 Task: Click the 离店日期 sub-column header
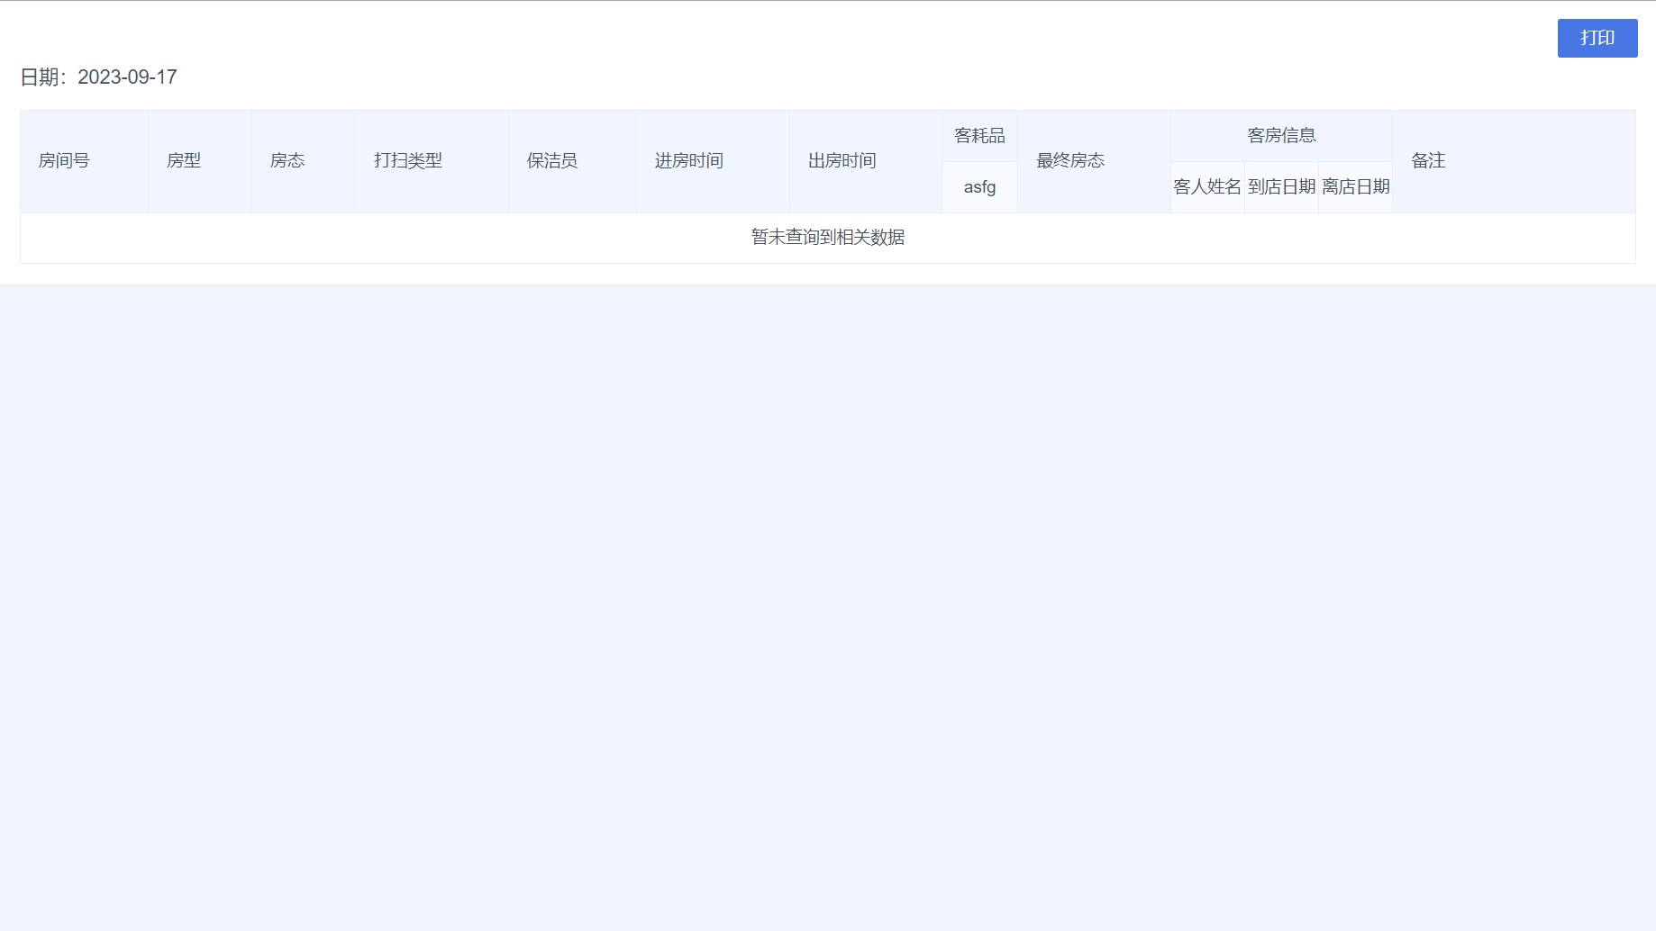click(x=1355, y=187)
